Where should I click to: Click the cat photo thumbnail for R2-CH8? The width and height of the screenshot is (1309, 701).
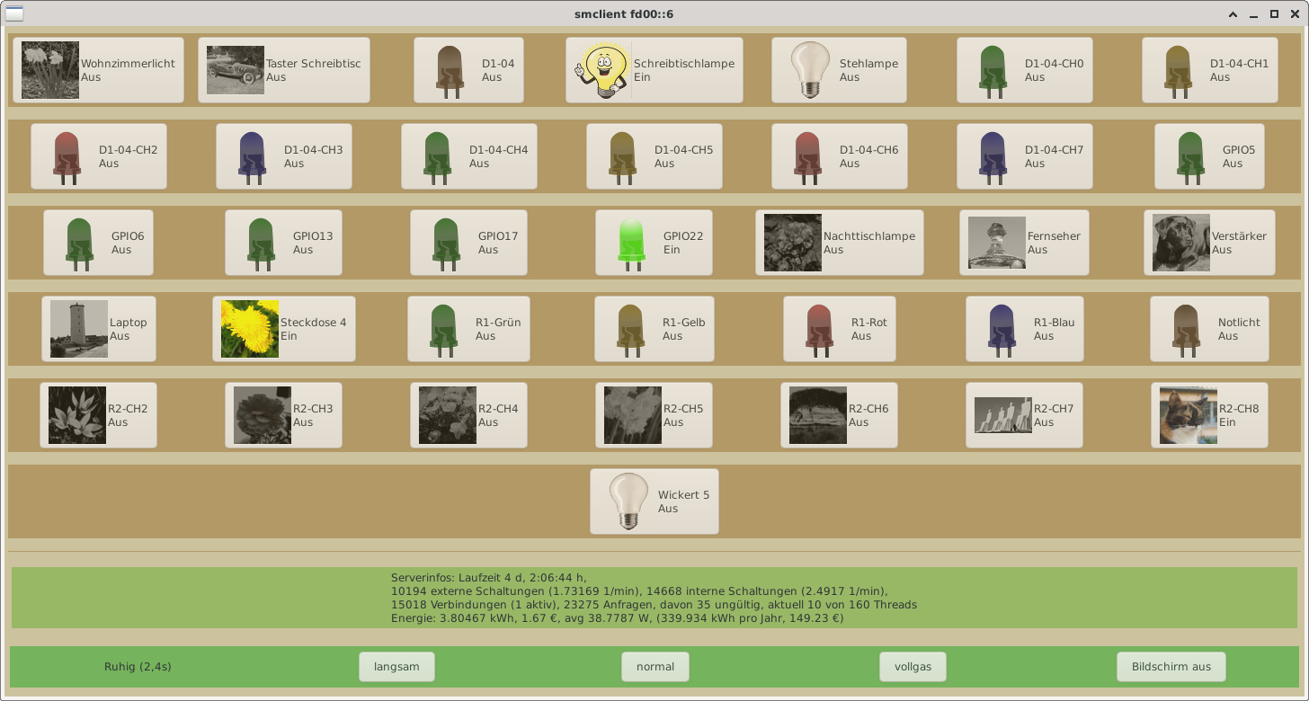(1189, 415)
